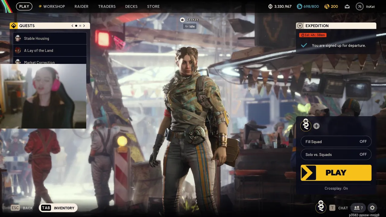Open the PLAY tab in top navigation

coord(24,6)
